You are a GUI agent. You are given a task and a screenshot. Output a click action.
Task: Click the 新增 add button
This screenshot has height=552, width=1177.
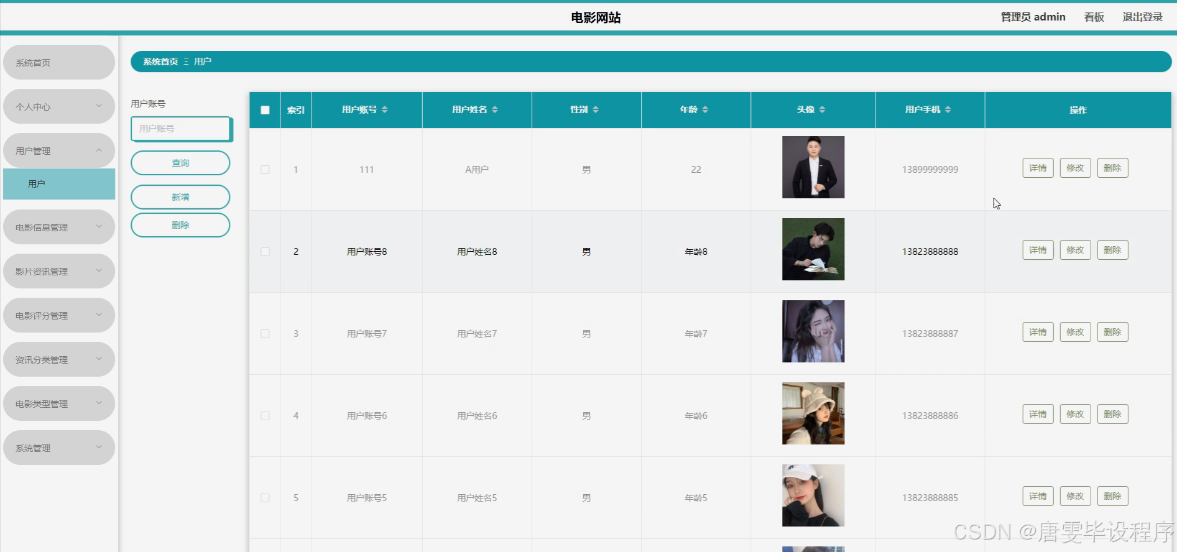pyautogui.click(x=180, y=197)
